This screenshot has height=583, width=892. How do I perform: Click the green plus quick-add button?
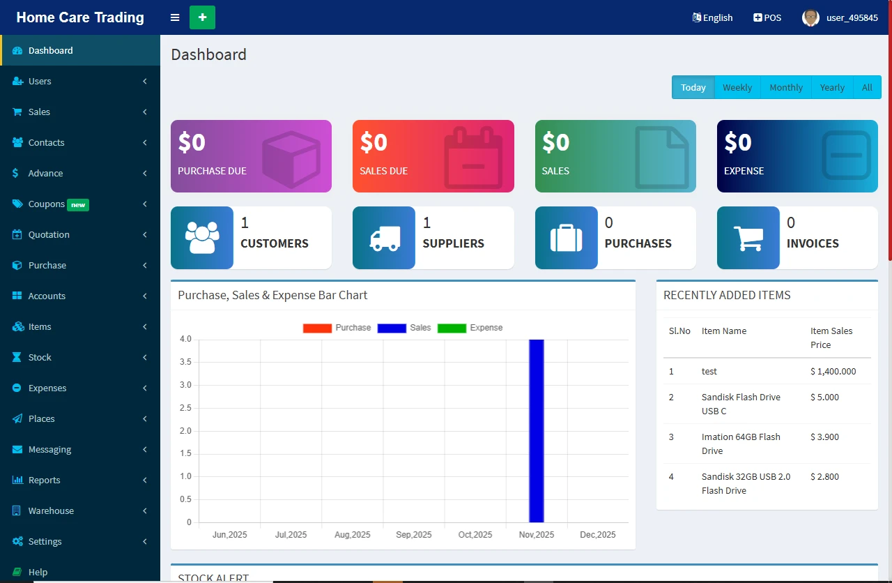coord(202,17)
